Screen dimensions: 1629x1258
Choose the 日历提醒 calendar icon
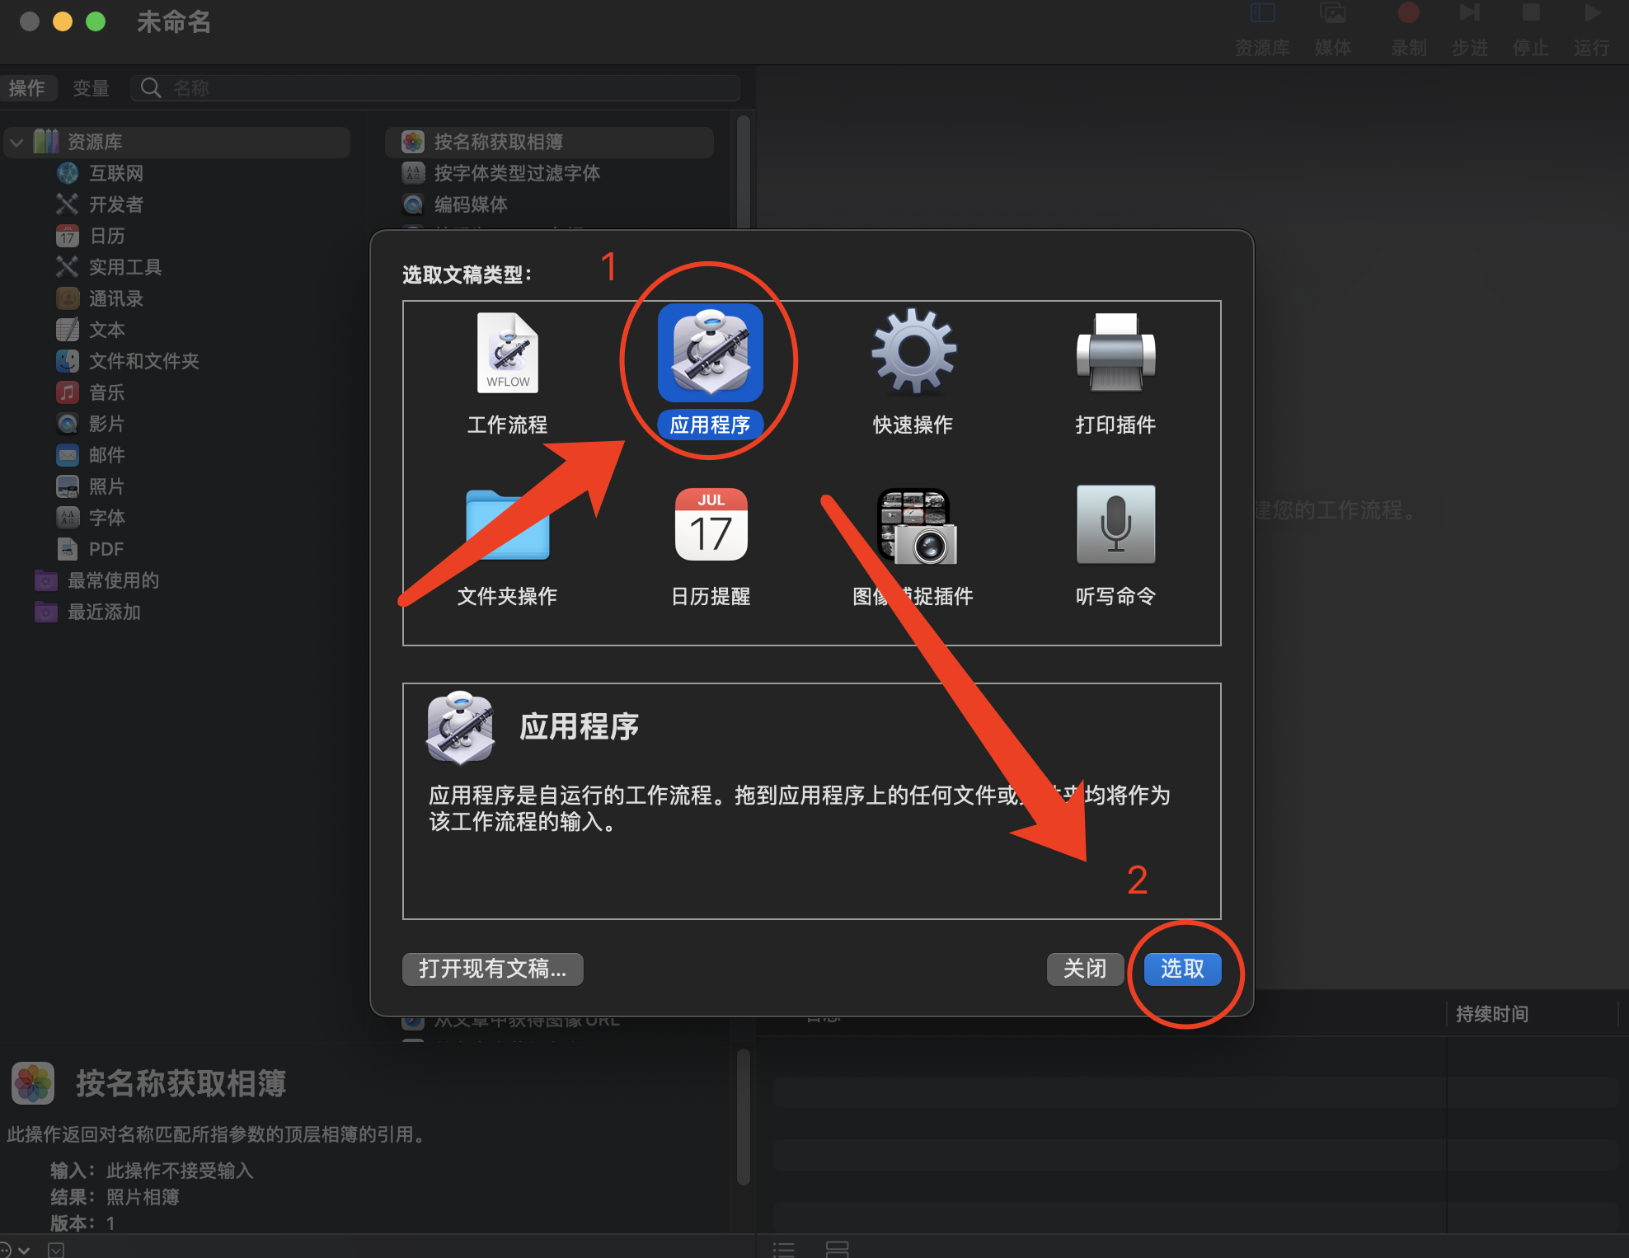[710, 526]
